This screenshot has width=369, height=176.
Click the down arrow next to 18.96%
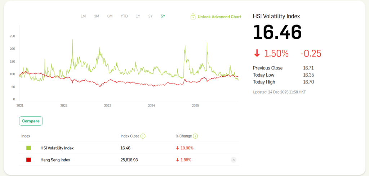[x=177, y=148]
